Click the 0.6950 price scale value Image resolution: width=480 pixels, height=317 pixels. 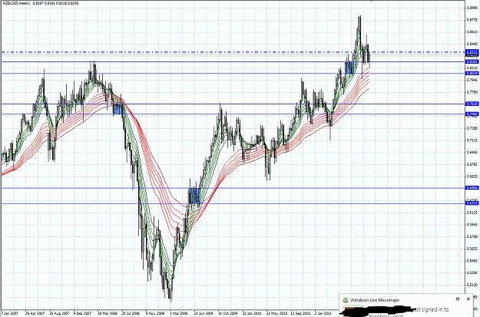472,152
